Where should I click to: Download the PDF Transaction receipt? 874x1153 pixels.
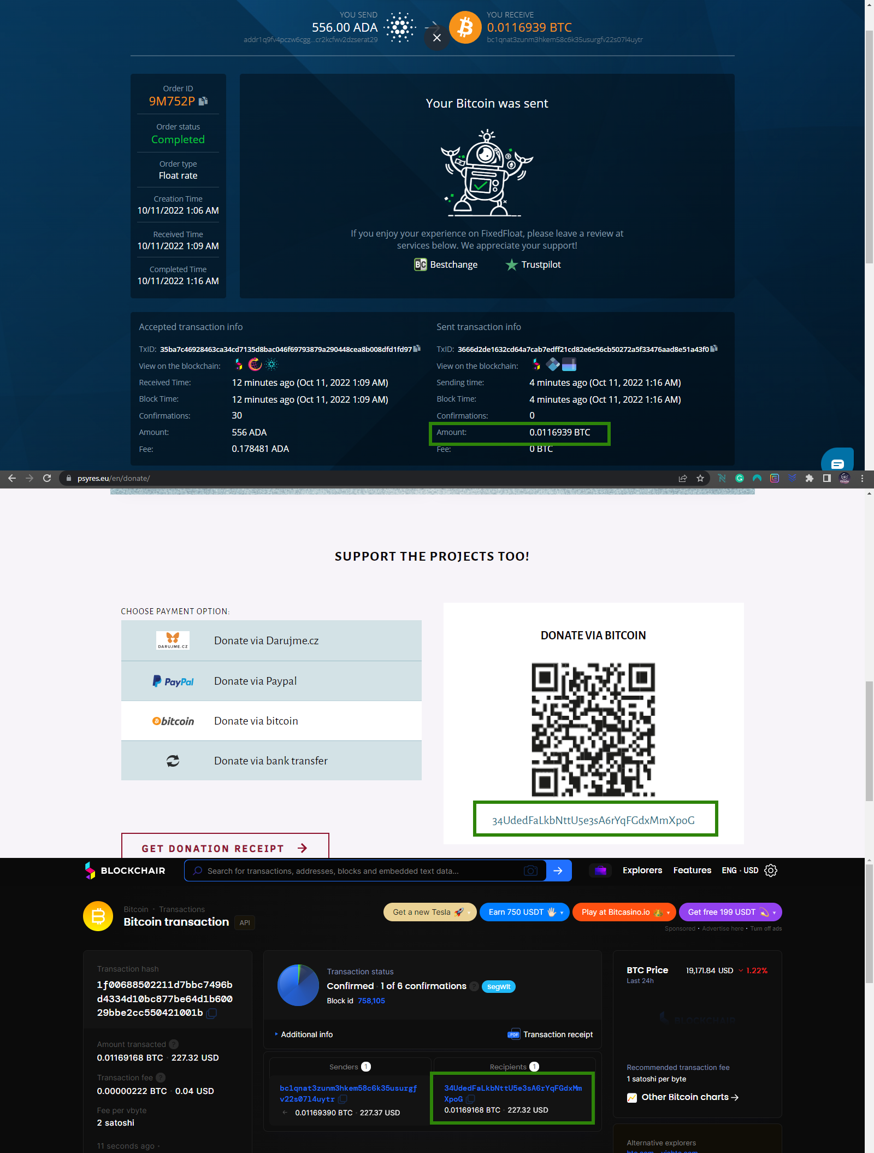point(550,1034)
